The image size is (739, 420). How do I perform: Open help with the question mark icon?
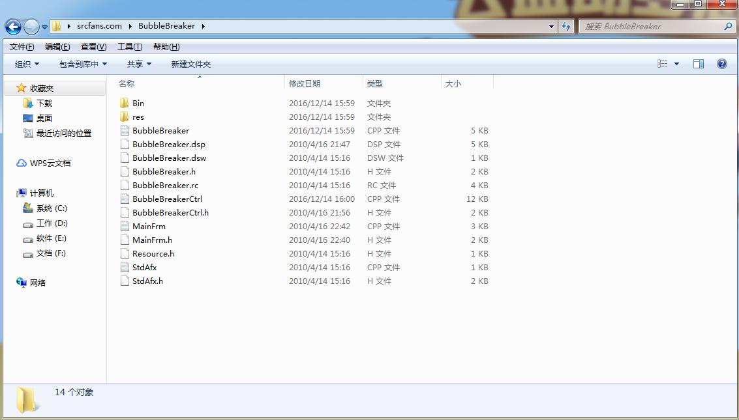[x=721, y=64]
